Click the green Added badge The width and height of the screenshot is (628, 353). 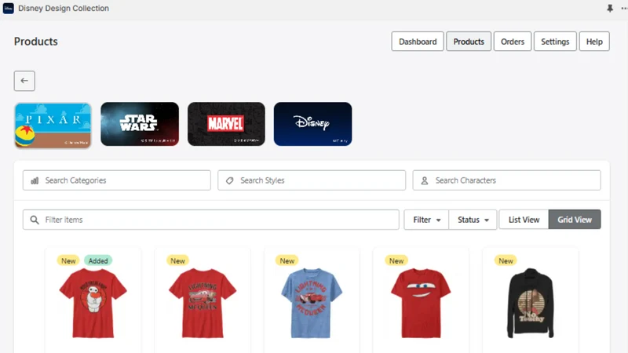pos(98,261)
